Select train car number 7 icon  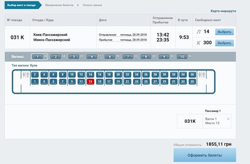pos(128,57)
